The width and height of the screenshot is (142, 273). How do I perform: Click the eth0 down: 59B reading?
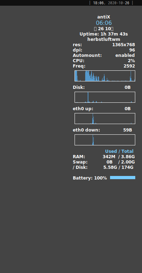[102, 130]
